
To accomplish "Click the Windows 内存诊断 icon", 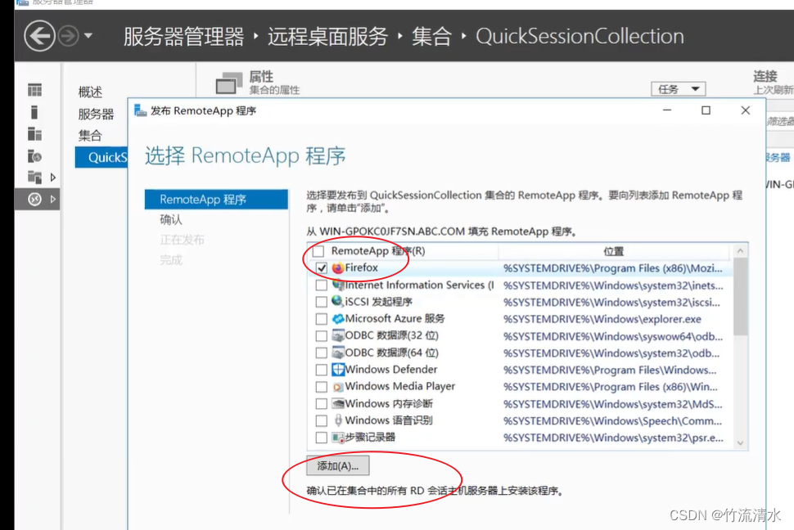I will click(338, 403).
